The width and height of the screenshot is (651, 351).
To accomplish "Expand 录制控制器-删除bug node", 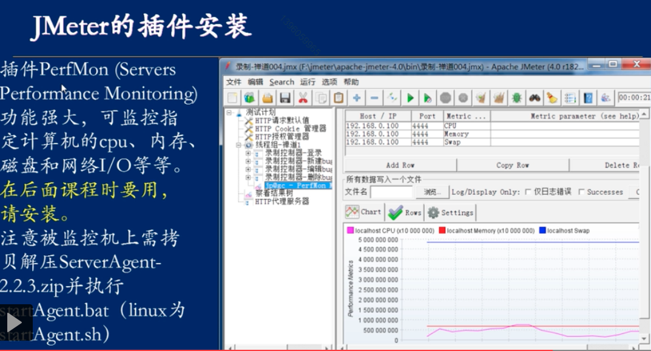I will [248, 177].
